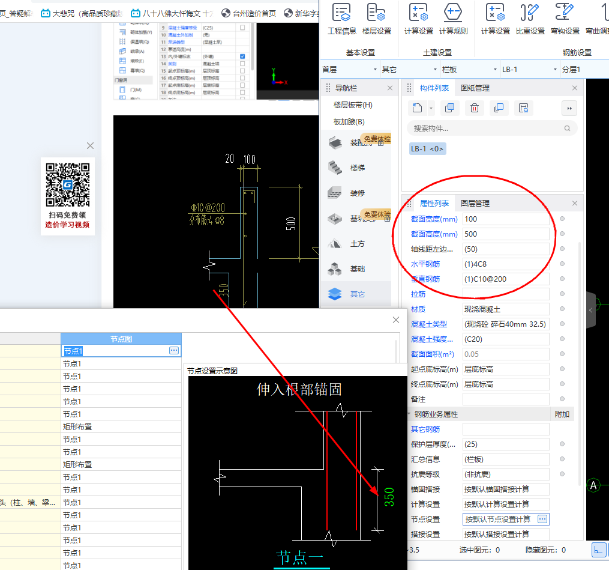Switch to 属性列表 tab

coord(434,204)
